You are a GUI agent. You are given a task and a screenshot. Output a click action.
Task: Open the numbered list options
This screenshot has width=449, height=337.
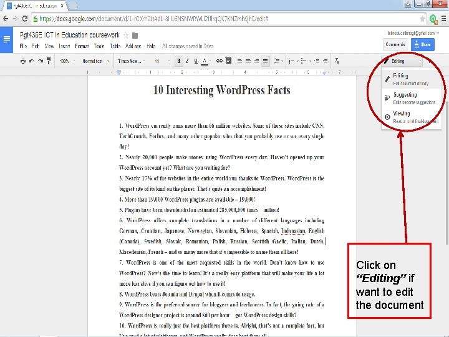pos(293,61)
